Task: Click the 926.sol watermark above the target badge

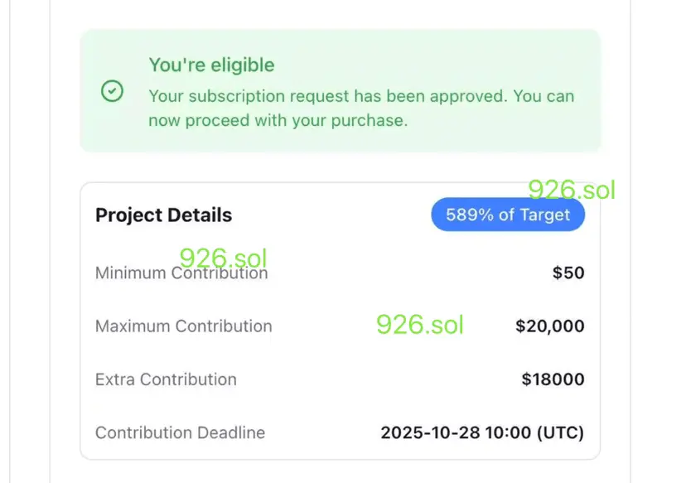Action: [x=572, y=190]
